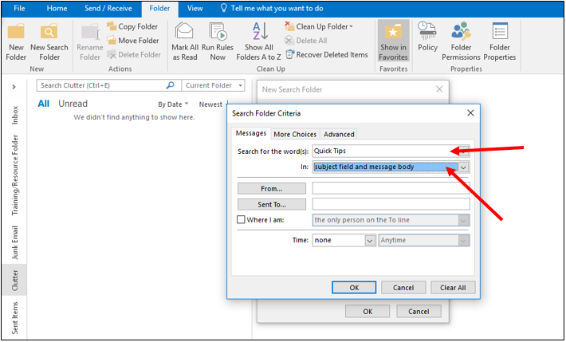
Task: Select the Clutter folder
Action: point(15,281)
